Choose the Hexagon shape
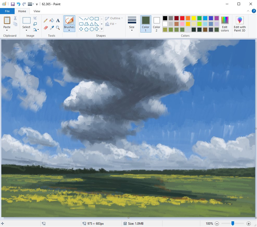Viewport: 257px width, 227px height. click(92, 29)
